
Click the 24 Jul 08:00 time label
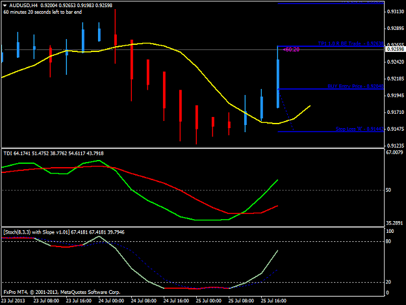tap(144, 300)
